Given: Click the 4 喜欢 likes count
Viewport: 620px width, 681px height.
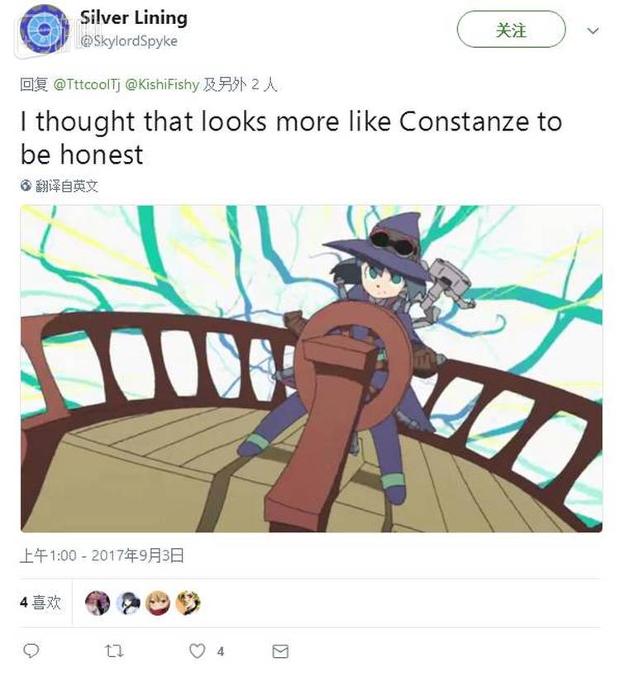Looking at the screenshot, I should pos(40,602).
